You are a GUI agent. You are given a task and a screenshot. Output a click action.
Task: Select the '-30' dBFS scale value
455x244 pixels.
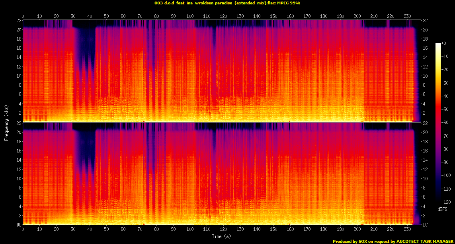pyautogui.click(x=445, y=83)
